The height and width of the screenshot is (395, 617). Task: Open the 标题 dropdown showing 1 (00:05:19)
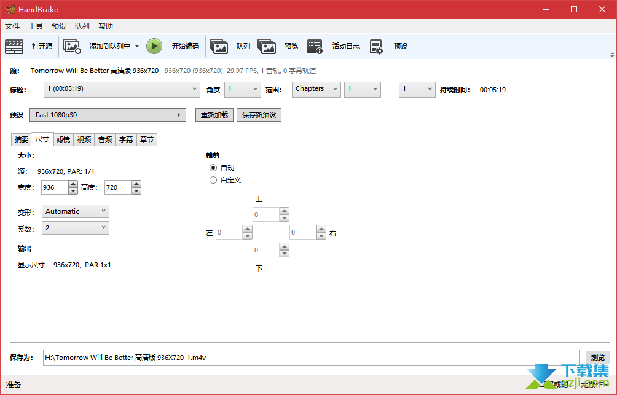(122, 89)
